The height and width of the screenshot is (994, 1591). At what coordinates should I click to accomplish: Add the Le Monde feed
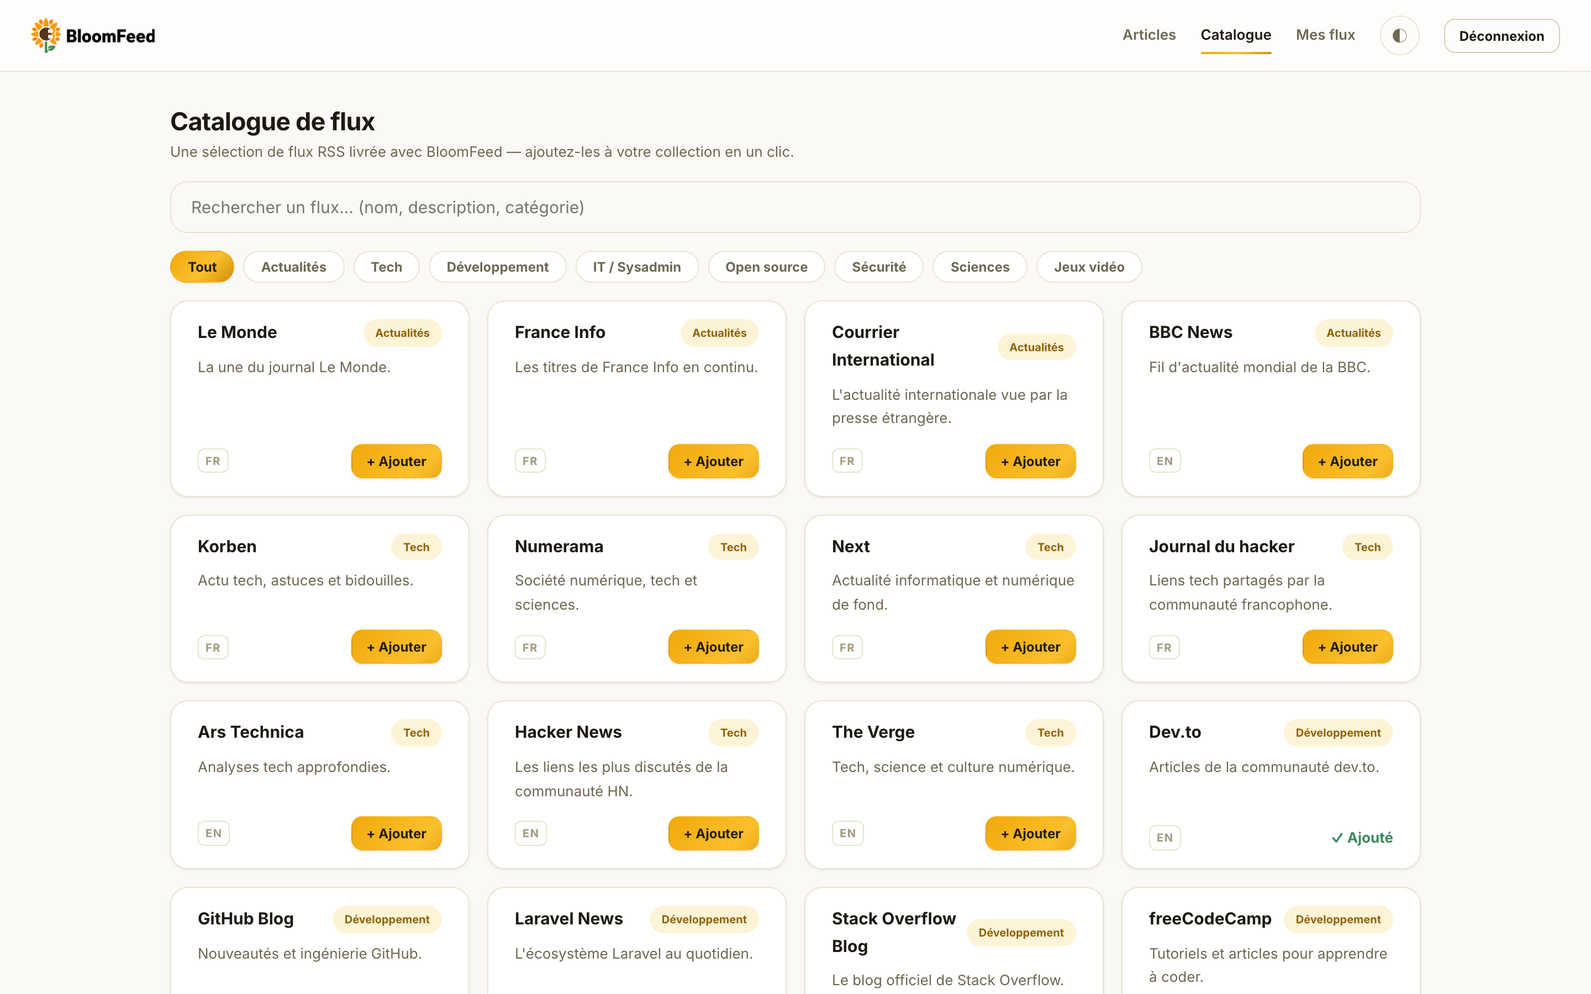(397, 461)
